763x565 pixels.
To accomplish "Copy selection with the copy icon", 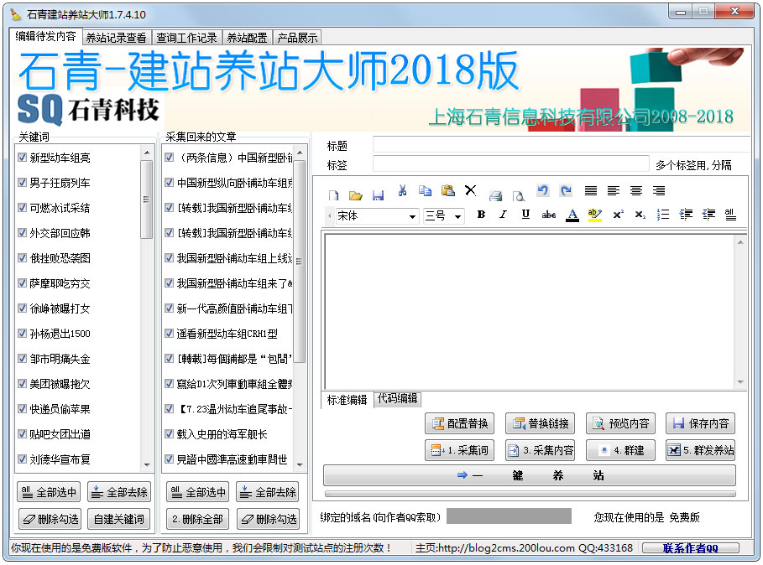I will pos(426,190).
